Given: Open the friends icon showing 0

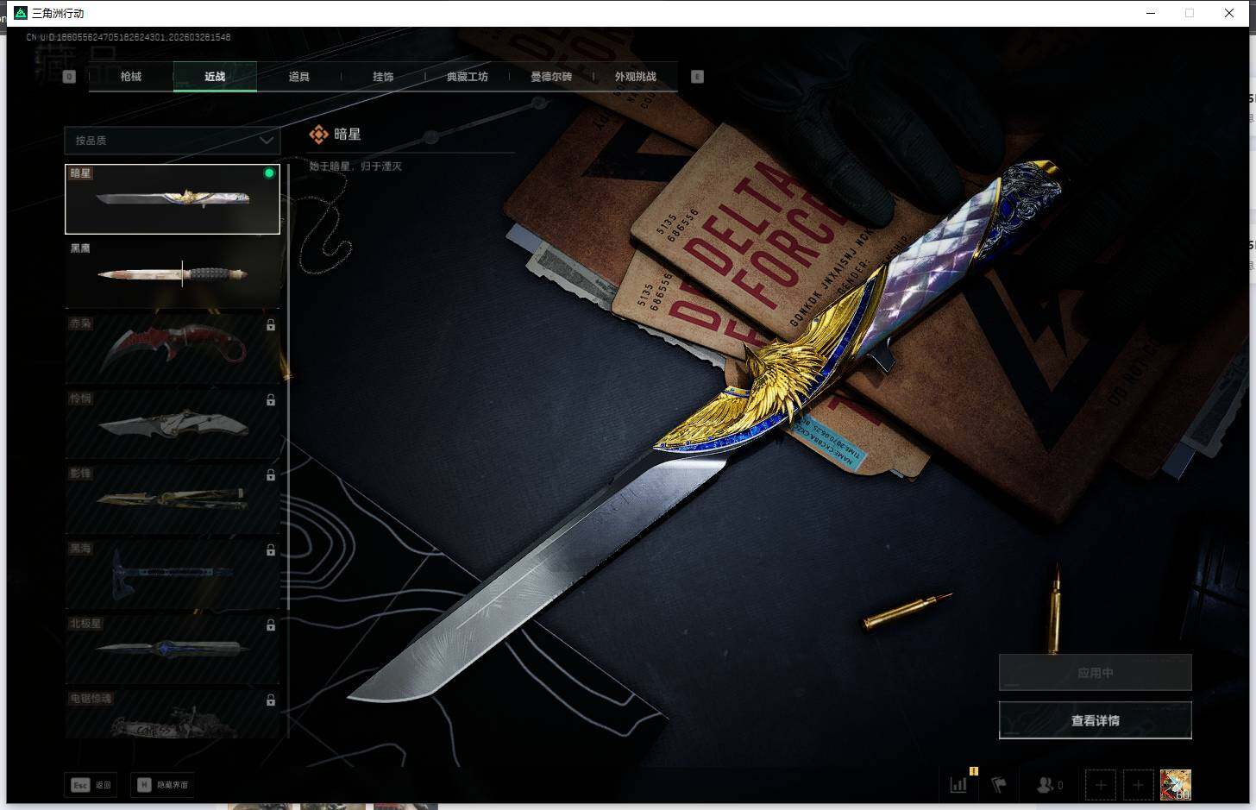Looking at the screenshot, I should pos(1050,785).
